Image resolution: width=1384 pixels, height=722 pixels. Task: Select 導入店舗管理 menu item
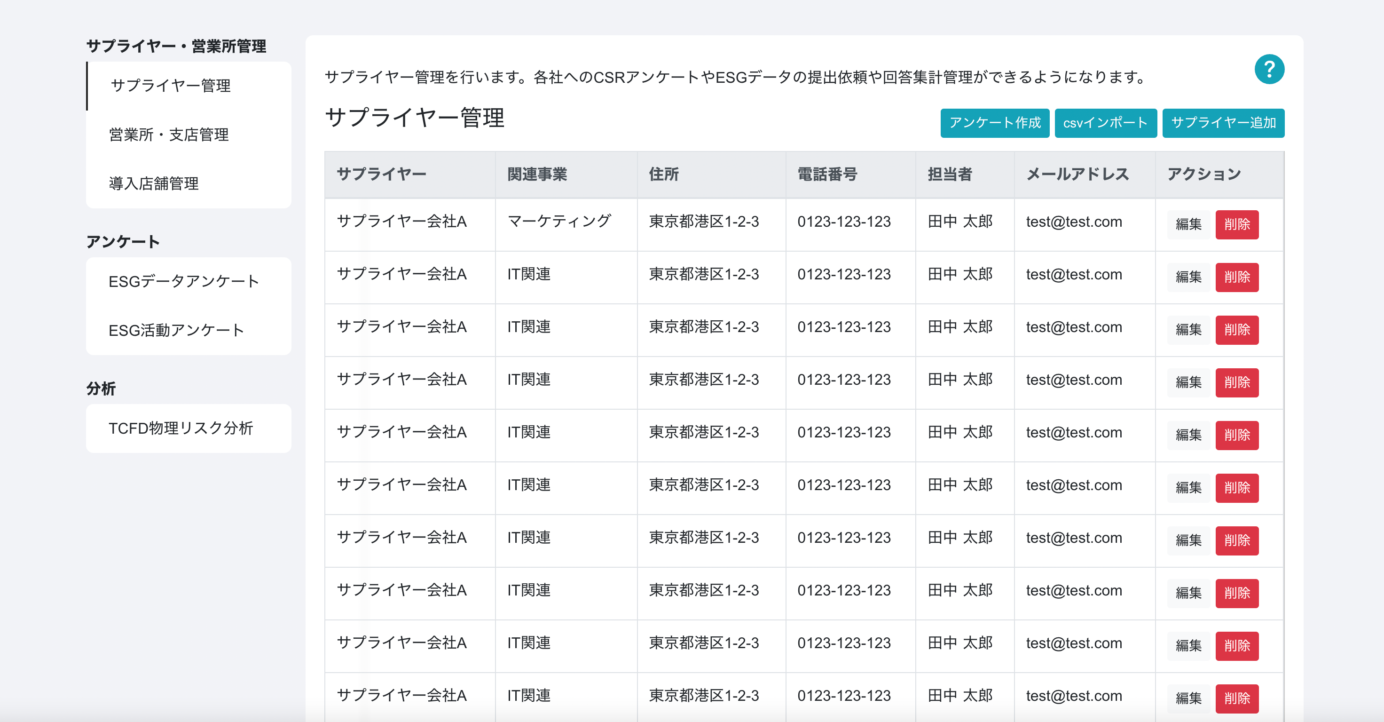click(154, 183)
